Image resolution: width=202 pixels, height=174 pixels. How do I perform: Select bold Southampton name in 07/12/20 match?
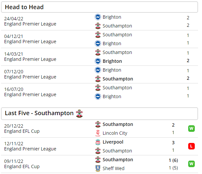point(118,79)
